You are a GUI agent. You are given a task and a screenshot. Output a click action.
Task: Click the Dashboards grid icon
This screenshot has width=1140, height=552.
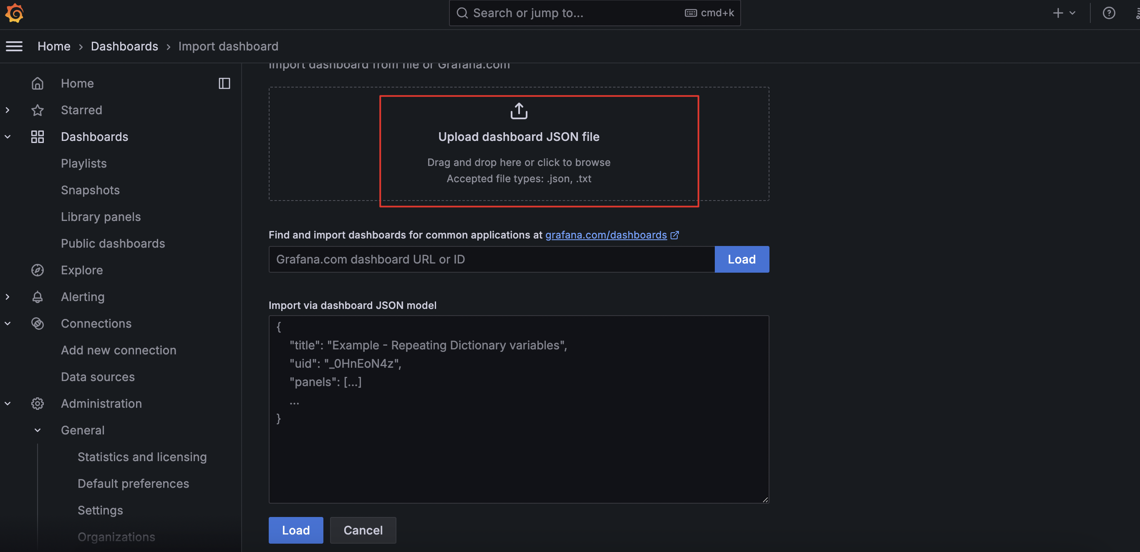point(38,137)
